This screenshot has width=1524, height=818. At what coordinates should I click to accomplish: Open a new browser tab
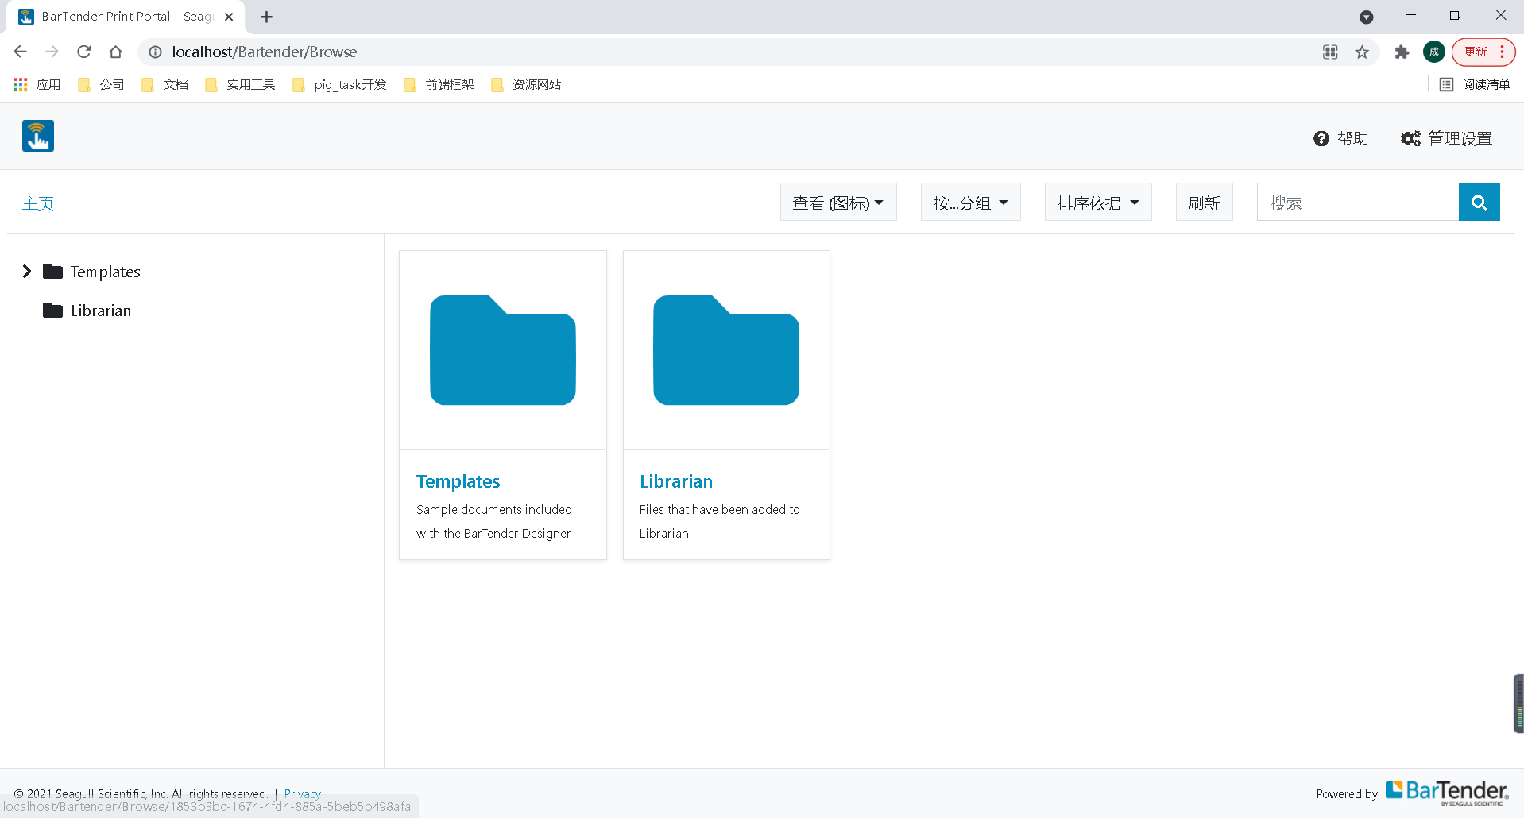(x=267, y=17)
